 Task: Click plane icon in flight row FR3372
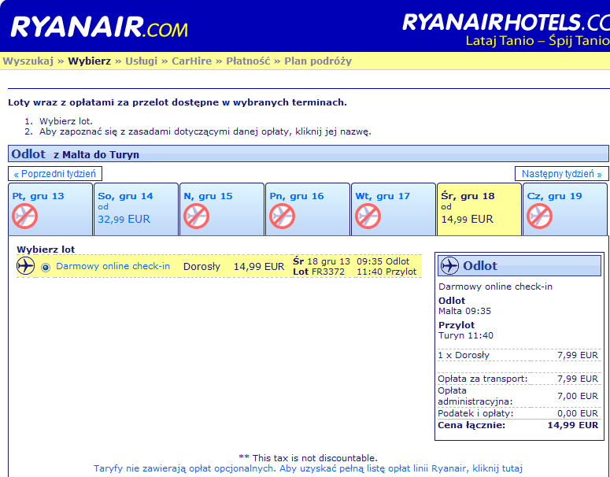click(26, 266)
